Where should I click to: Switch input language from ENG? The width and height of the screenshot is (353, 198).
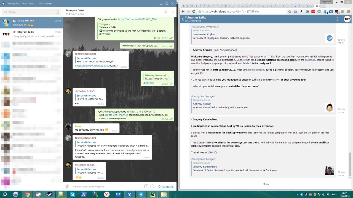click(334, 194)
